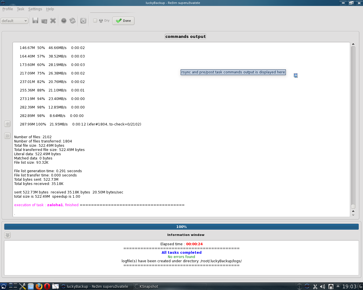Image resolution: width=363 pixels, height=290 pixels.
Task: Switch to luckyBackup taskbar entry
Action: [96, 286]
